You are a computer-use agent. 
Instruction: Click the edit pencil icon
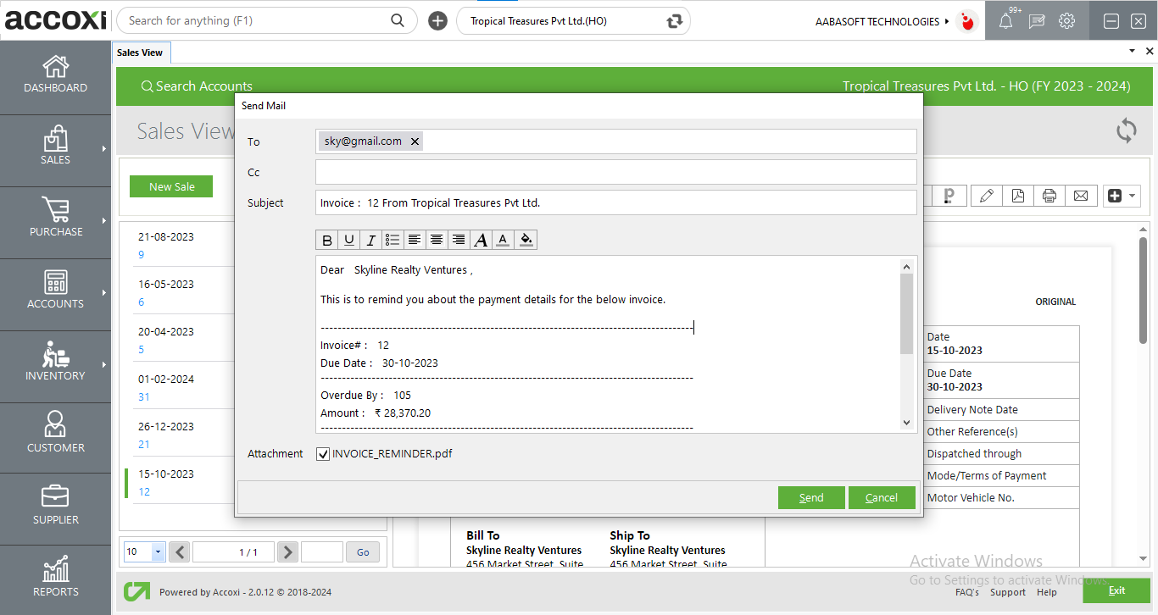click(986, 196)
